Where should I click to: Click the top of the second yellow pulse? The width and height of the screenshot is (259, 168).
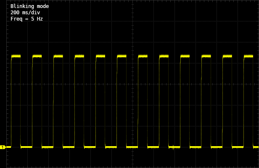coord(37,56)
